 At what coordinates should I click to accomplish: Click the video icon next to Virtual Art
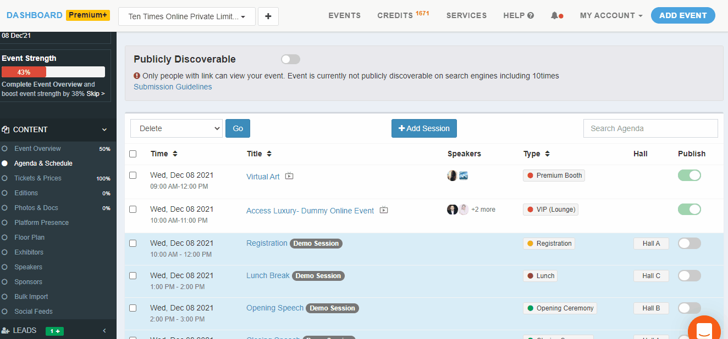[x=289, y=176]
